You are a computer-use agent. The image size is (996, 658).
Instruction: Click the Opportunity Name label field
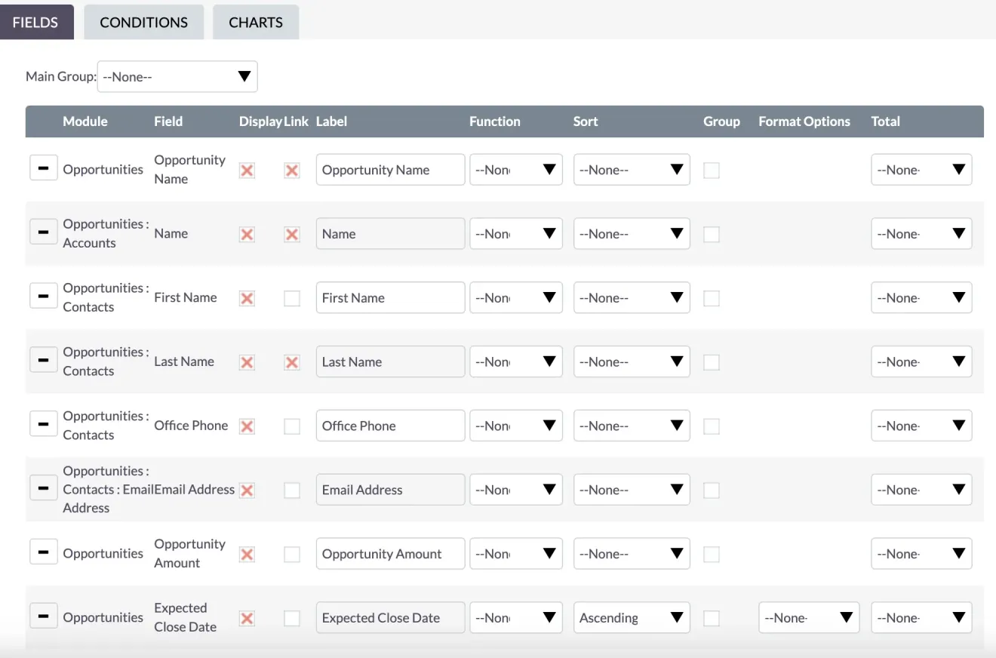point(390,169)
